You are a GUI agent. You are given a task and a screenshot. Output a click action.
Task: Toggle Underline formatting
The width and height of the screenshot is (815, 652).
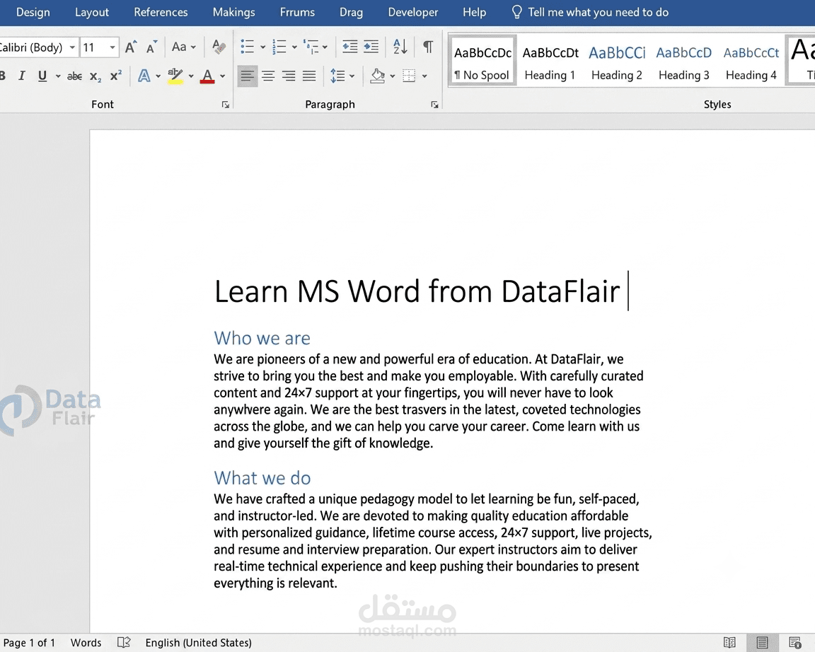click(42, 76)
